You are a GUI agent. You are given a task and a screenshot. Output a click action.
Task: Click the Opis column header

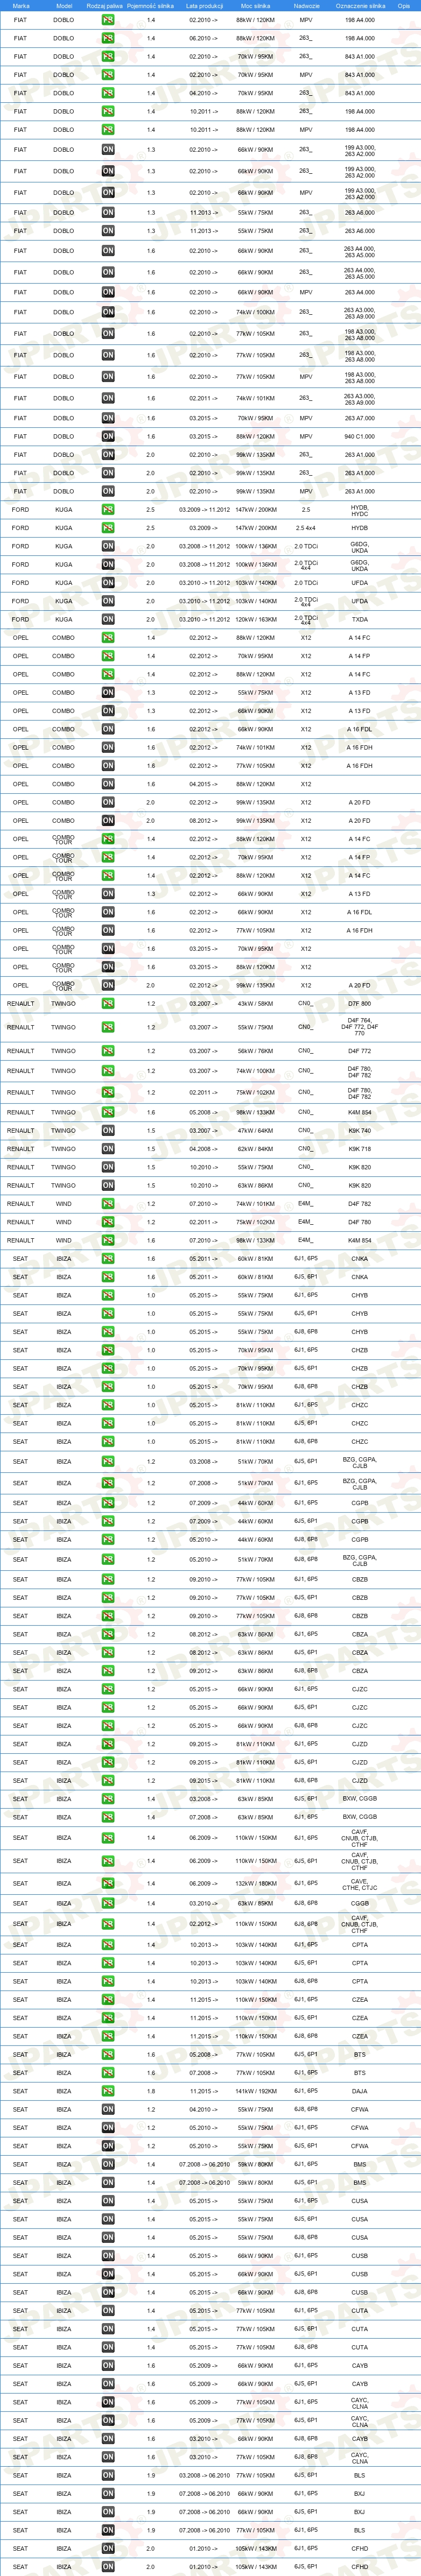pos(404,6)
